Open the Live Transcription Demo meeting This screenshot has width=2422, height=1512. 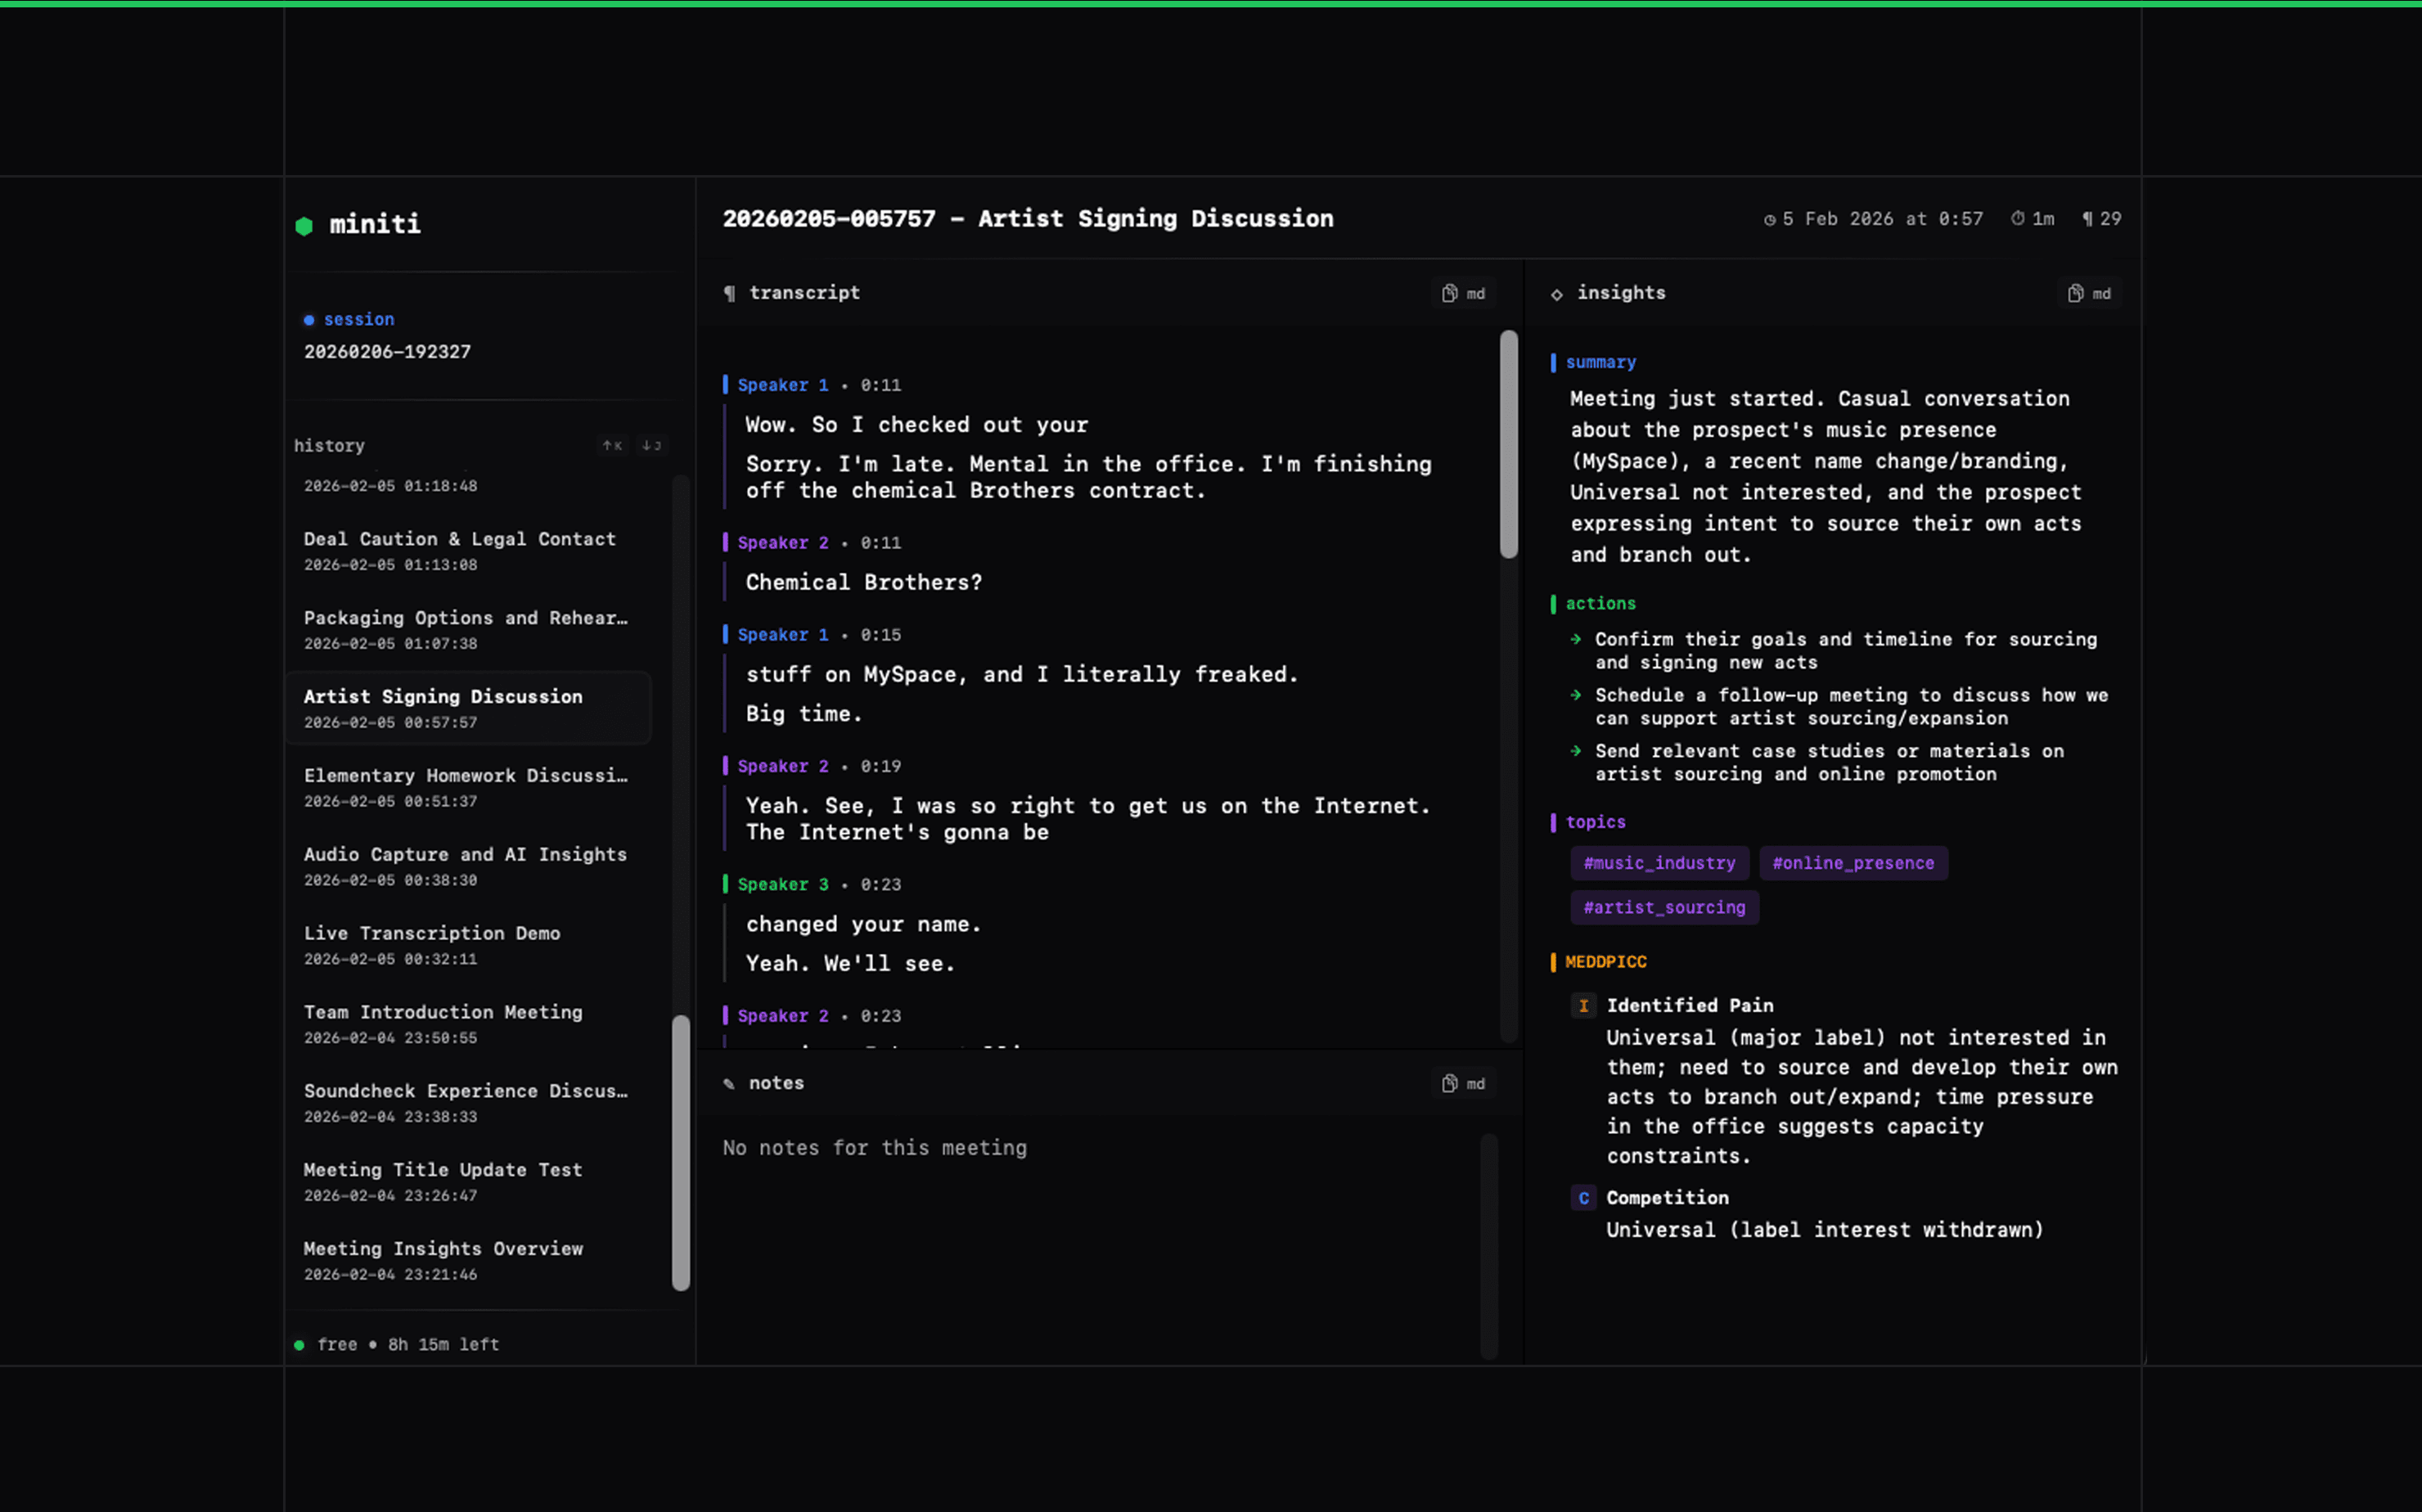click(x=469, y=945)
